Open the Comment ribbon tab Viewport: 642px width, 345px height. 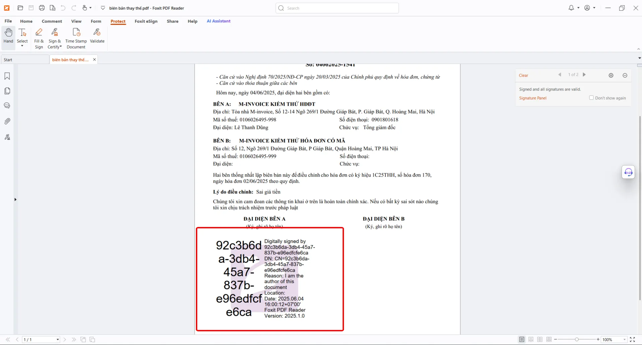coord(52,21)
